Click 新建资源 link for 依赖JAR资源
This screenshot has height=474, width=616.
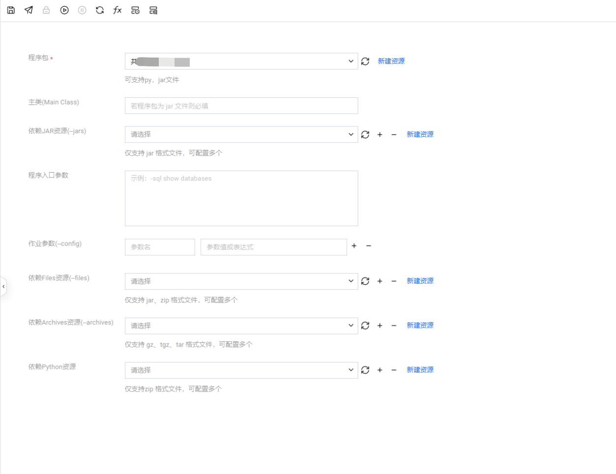[x=420, y=134]
